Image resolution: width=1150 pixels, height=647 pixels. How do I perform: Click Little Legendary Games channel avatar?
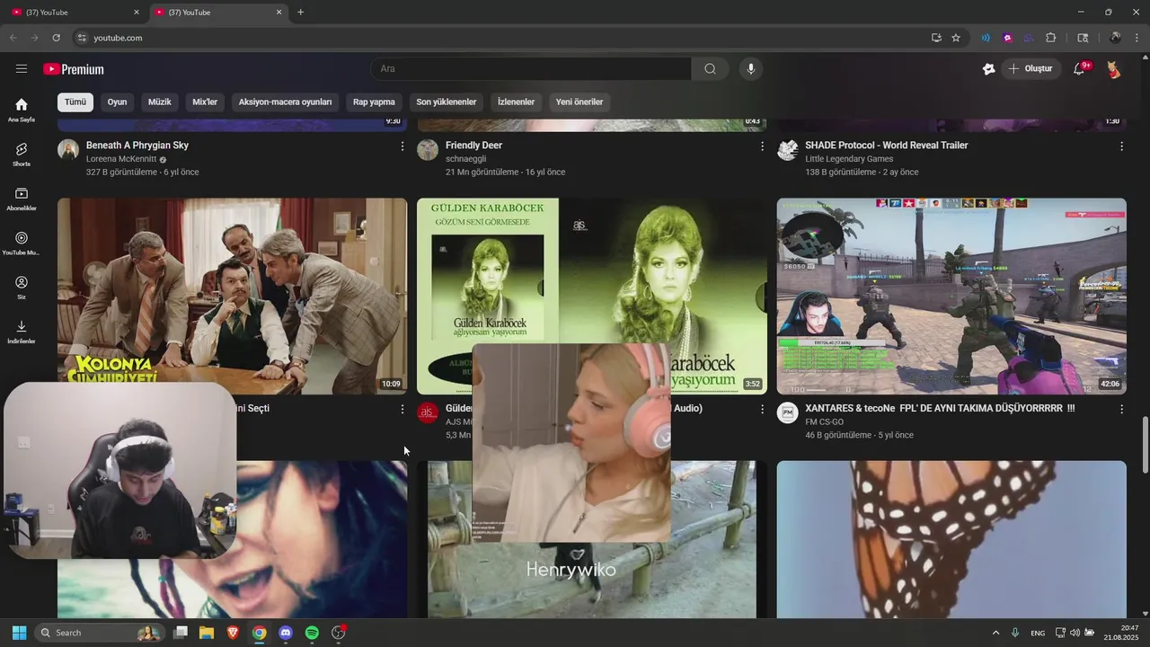(x=788, y=149)
